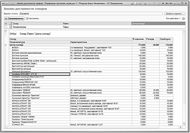Click Равно comparison in Номенклатура row
Screen dimensions: 190x133
[66, 27]
